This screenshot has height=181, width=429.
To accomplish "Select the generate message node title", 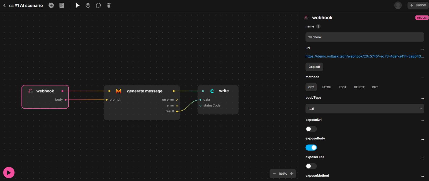I will tap(145, 91).
